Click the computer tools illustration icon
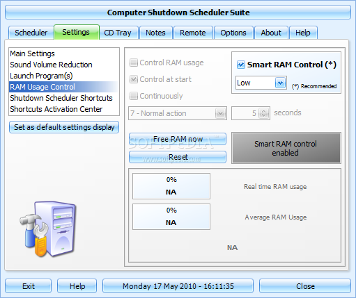 coord(48,229)
